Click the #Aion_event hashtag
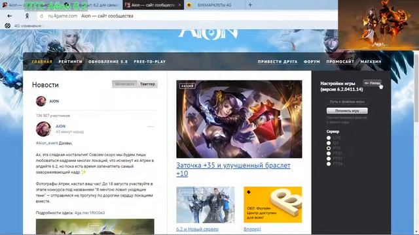 46,143
